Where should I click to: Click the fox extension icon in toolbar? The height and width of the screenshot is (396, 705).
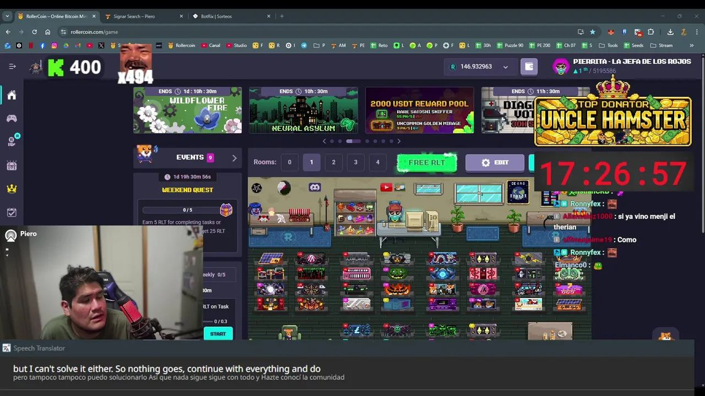(611, 32)
